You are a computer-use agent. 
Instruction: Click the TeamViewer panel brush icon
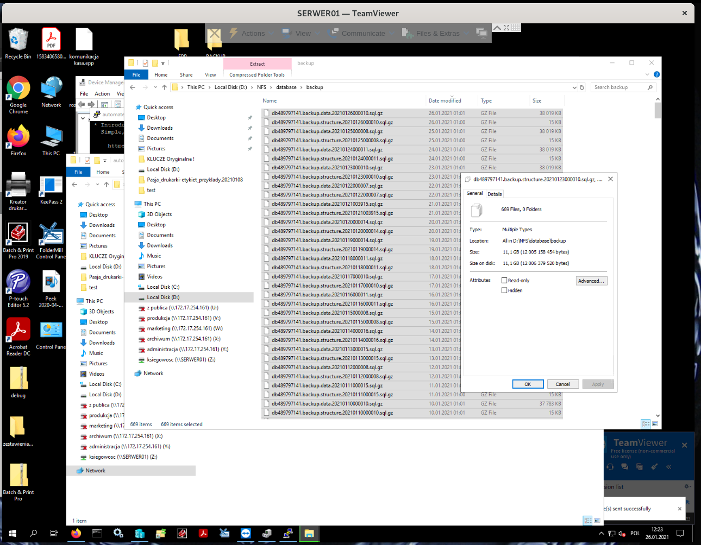(x=654, y=467)
